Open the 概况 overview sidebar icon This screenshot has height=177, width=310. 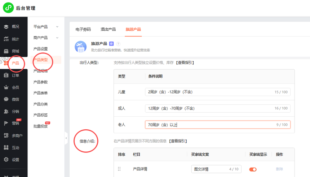click(6, 27)
